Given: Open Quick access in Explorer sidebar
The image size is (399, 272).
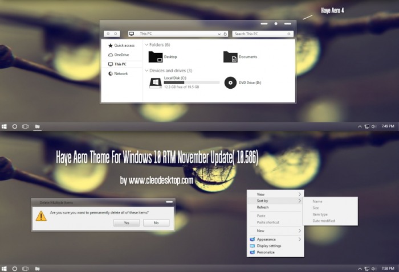Looking at the screenshot, I should click(x=121, y=46).
